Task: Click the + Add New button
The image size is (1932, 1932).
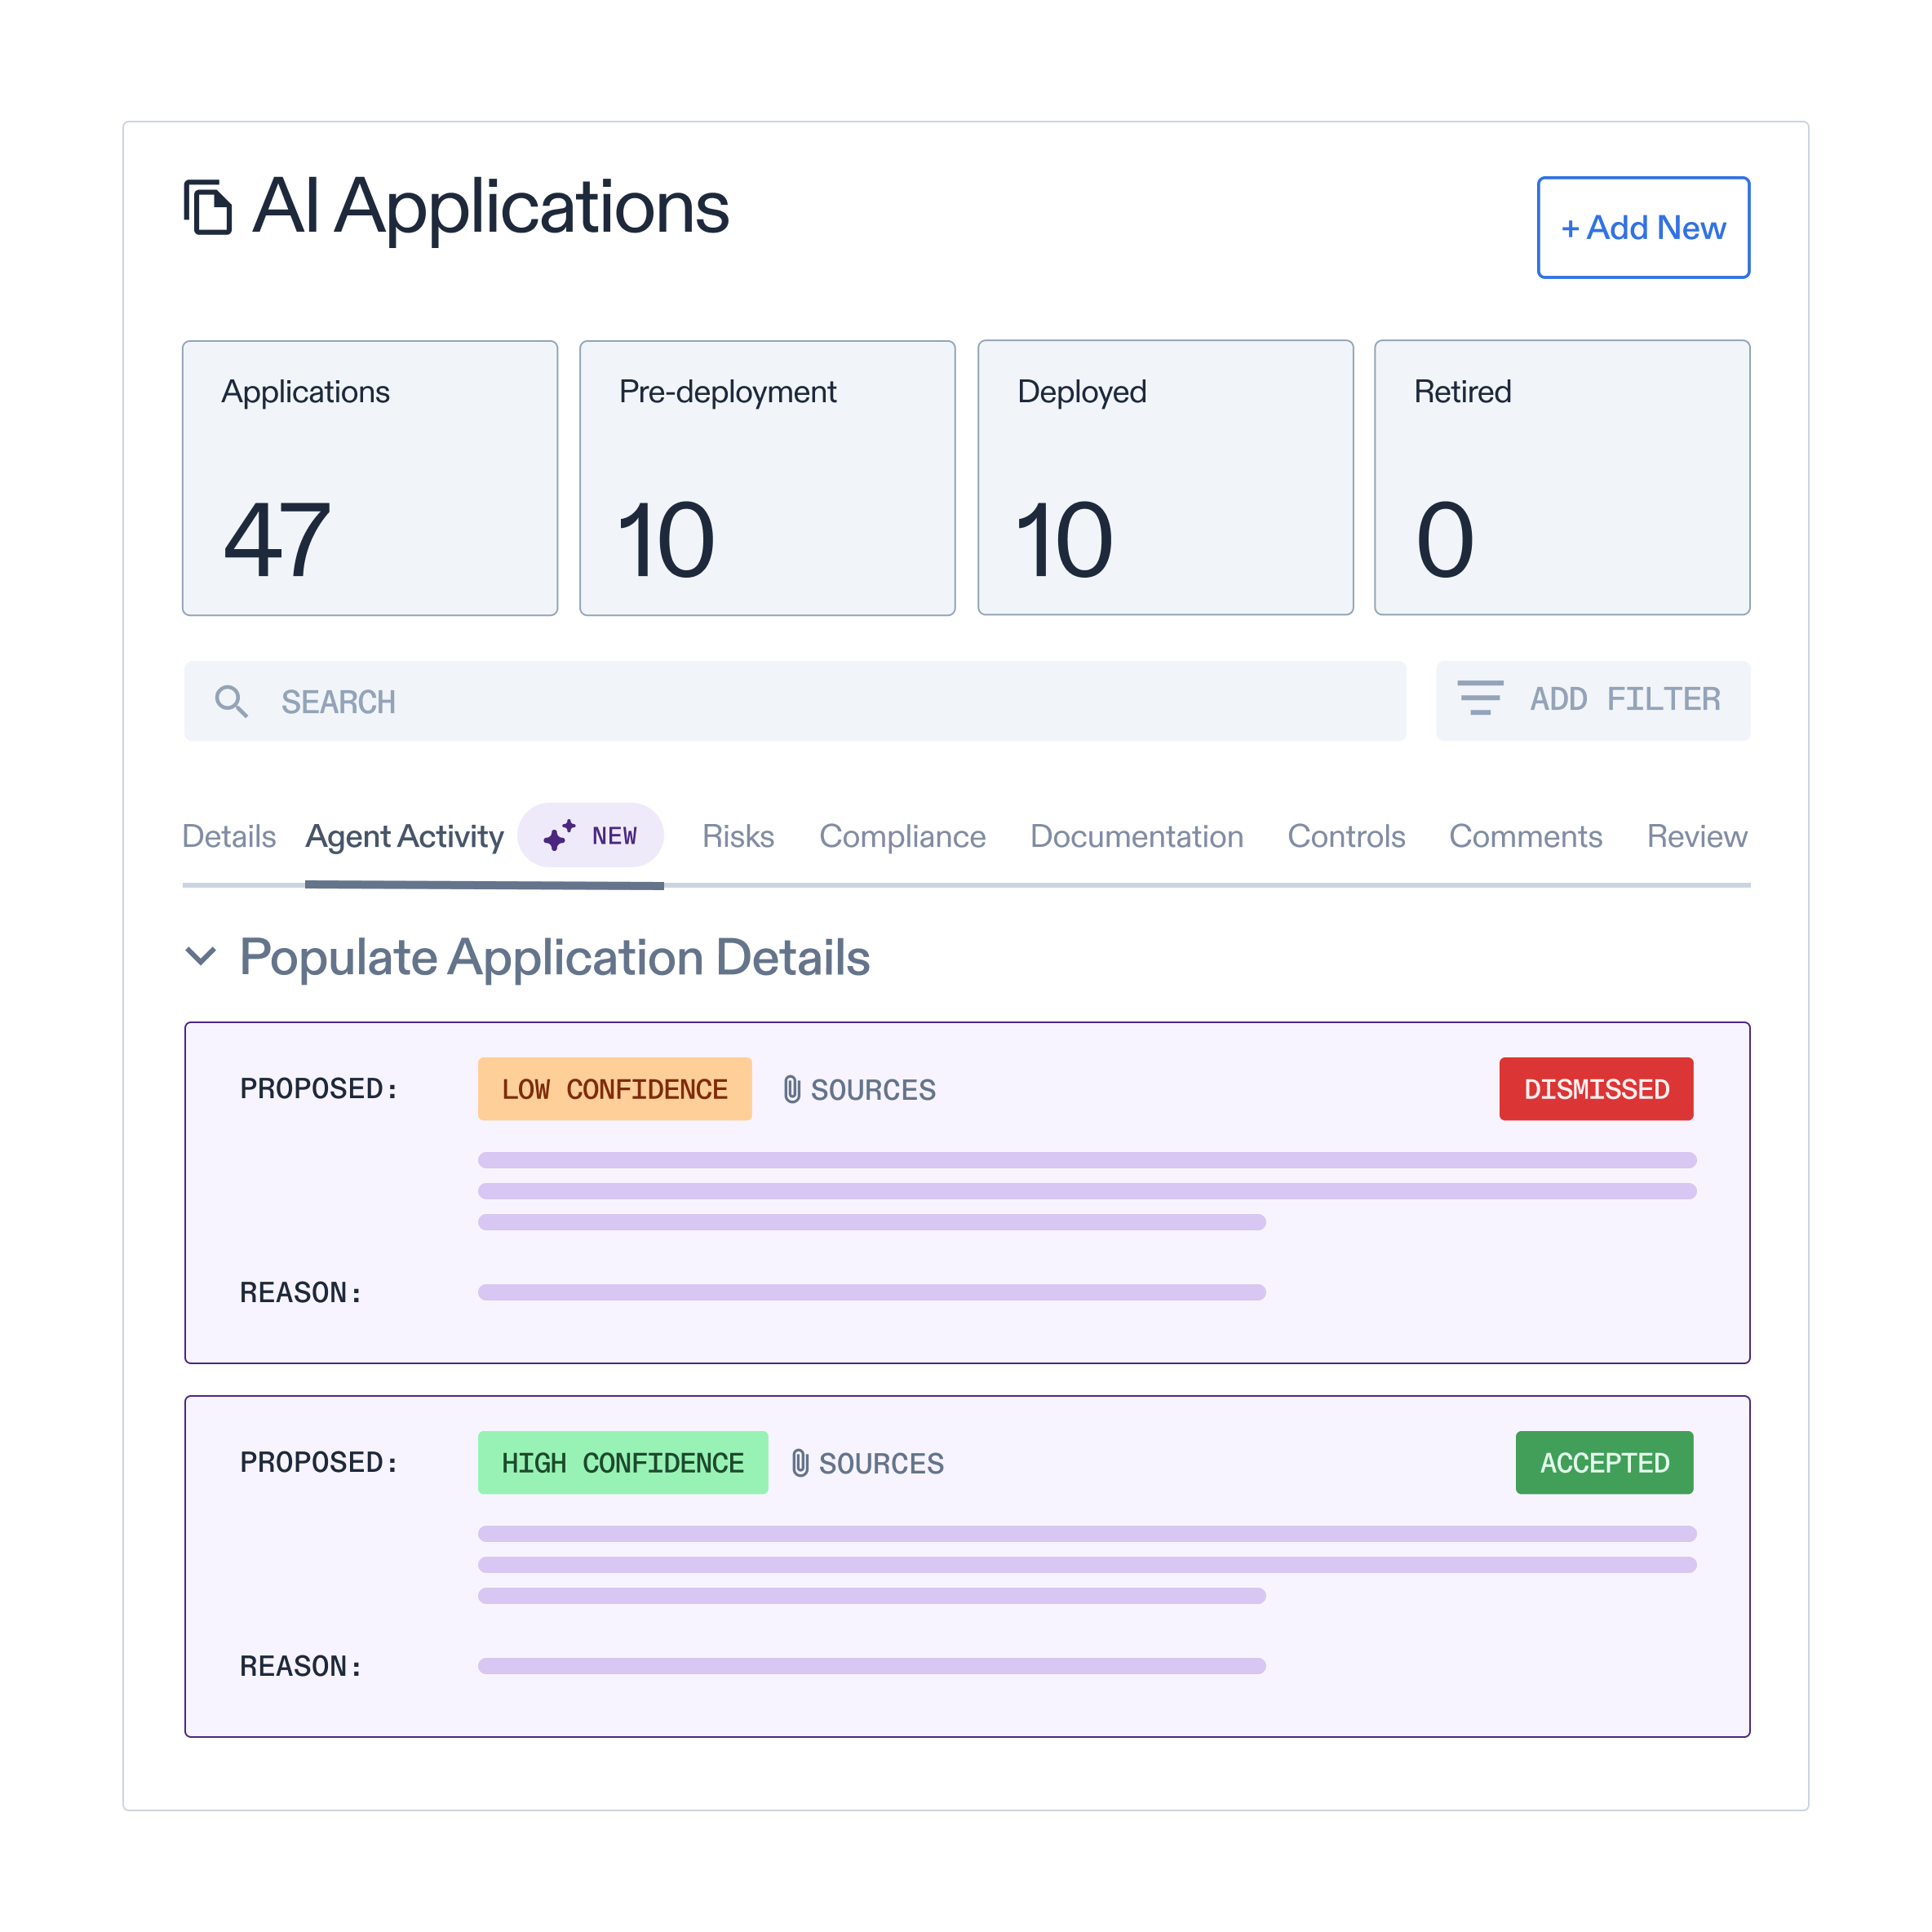Action: tap(1643, 228)
